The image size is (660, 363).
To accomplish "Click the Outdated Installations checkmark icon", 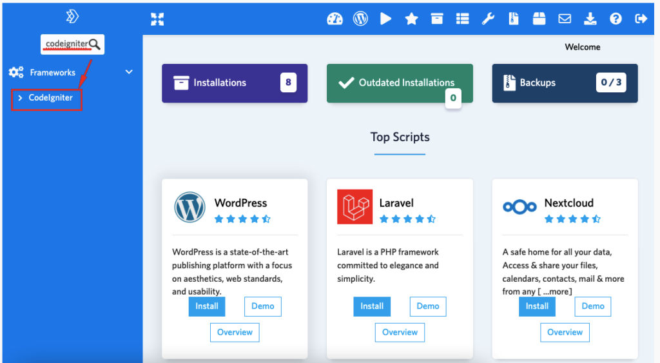I will click(346, 83).
